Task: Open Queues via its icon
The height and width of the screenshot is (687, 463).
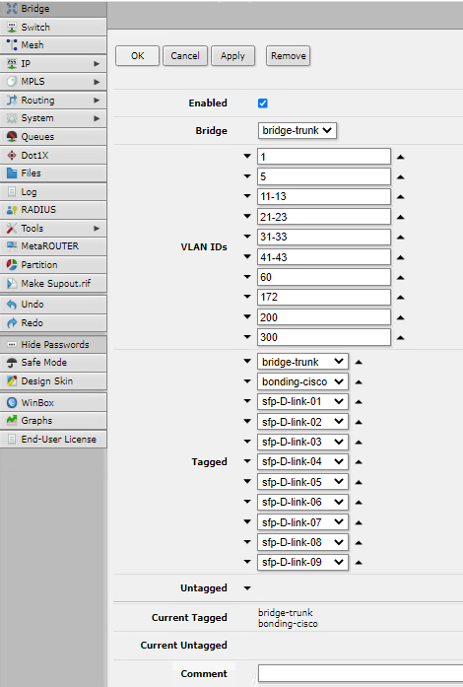Action: pos(12,137)
